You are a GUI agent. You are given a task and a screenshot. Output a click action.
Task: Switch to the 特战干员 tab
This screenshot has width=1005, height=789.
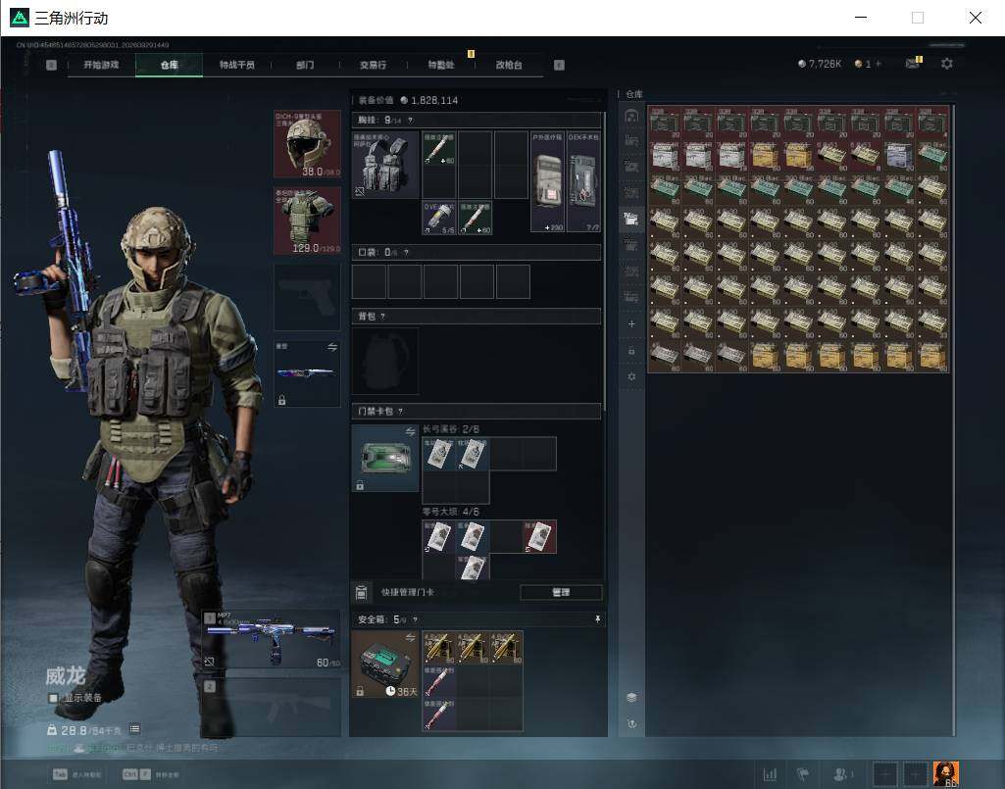(237, 65)
